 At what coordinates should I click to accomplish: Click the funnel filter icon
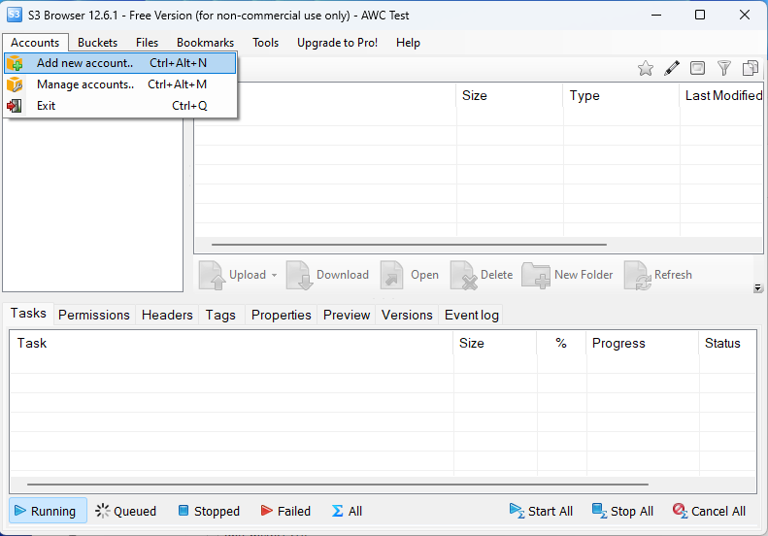coord(724,68)
